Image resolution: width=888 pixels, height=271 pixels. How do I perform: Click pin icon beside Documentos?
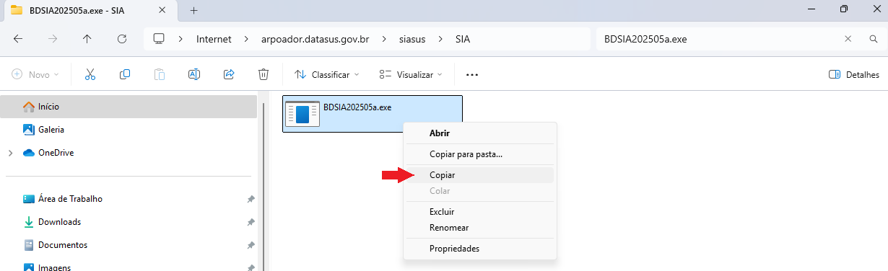(x=251, y=245)
